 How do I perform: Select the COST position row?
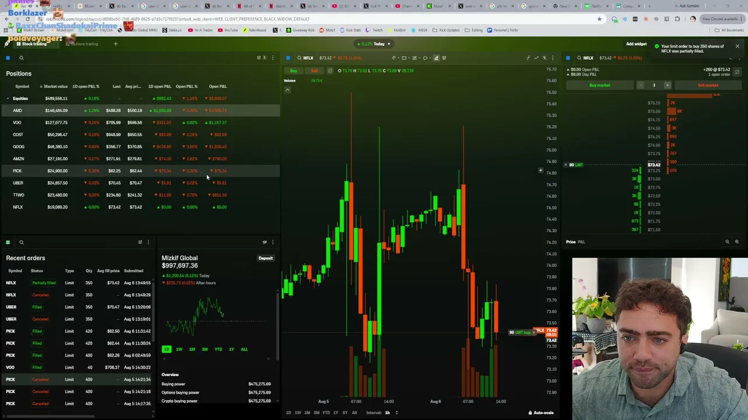[x=140, y=135]
